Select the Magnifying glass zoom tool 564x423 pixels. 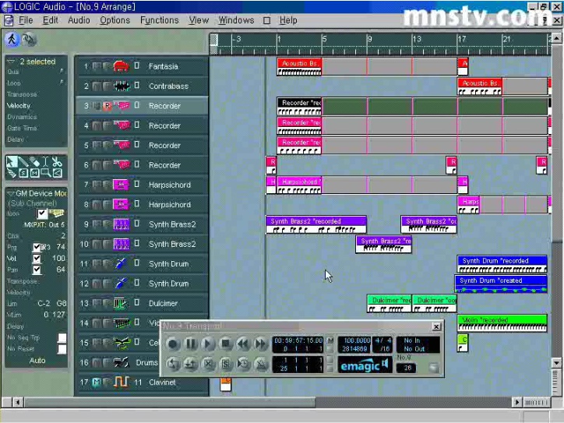[x=46, y=173]
